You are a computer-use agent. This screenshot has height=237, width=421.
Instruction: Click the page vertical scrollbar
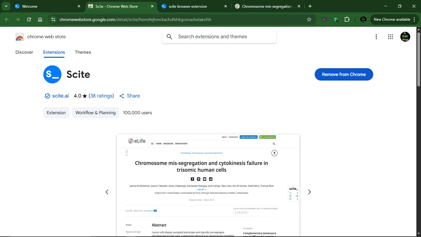coord(419,59)
